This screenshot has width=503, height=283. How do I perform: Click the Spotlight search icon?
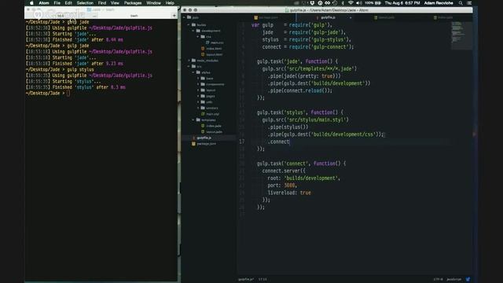pos(461,3)
